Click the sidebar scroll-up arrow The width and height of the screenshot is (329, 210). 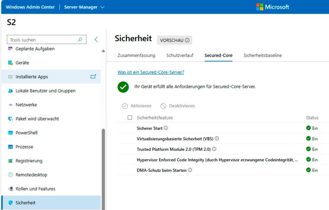(x=103, y=51)
